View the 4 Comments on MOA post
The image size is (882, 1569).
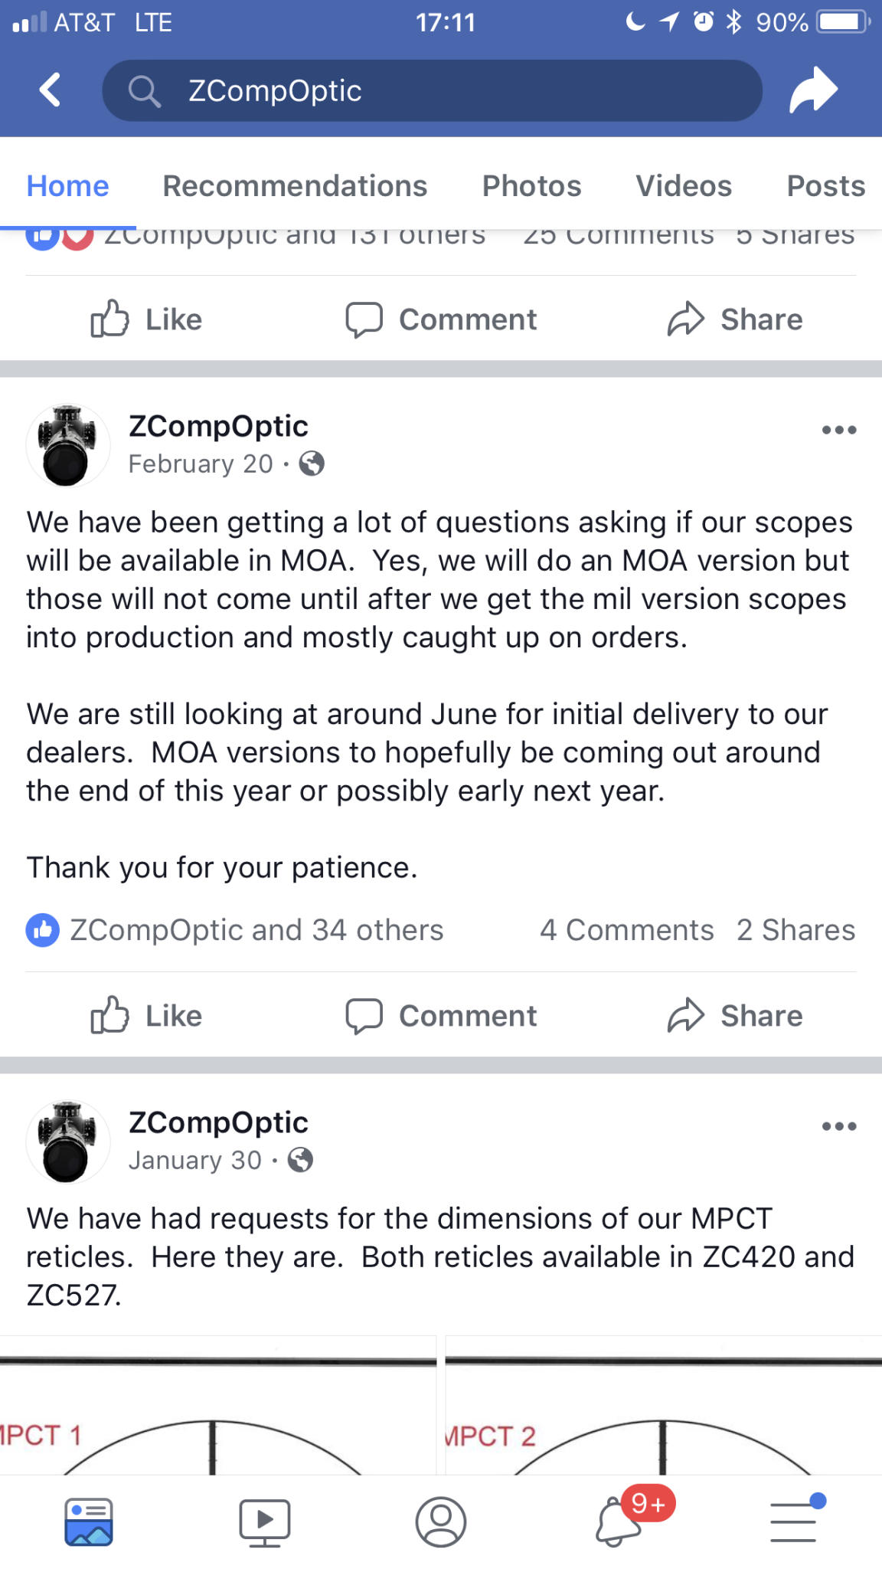point(626,930)
